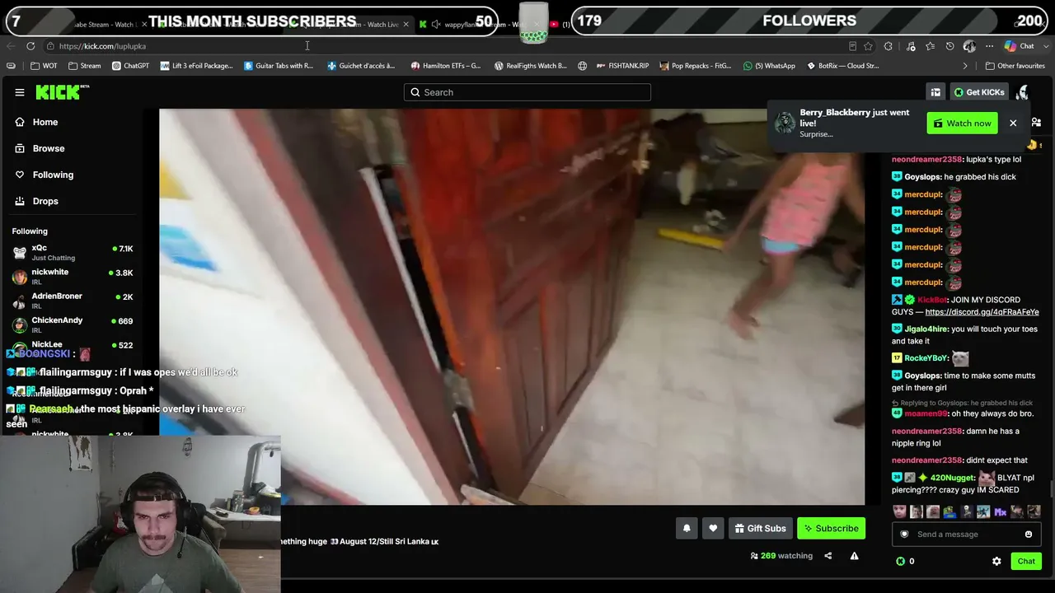Open Guitar Tabs bookmark
The width and height of the screenshot is (1055, 593).
click(279, 66)
